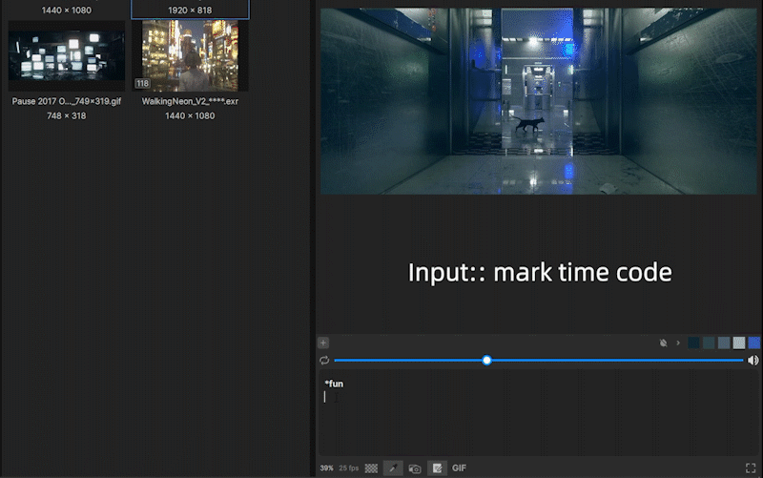
Task: Select the WalkingNeon_V2 exr thumbnail
Action: (x=190, y=56)
